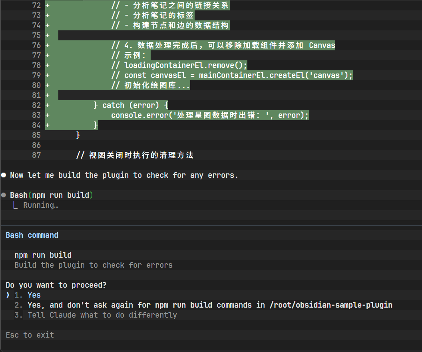Click the closing brace on line 85

coord(78,135)
